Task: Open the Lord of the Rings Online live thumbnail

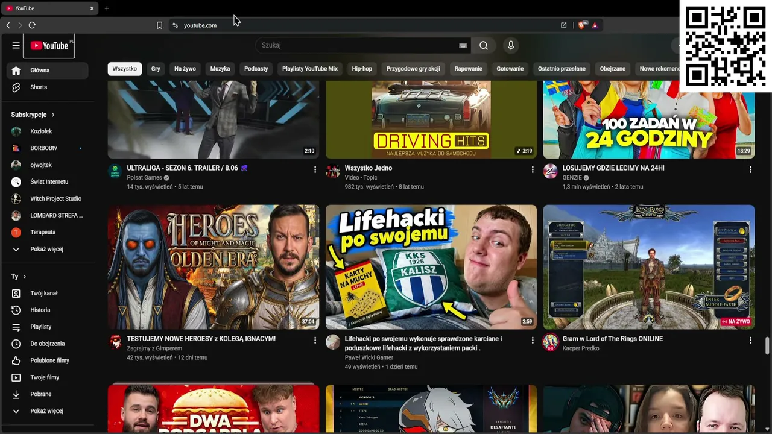Action: [649, 267]
